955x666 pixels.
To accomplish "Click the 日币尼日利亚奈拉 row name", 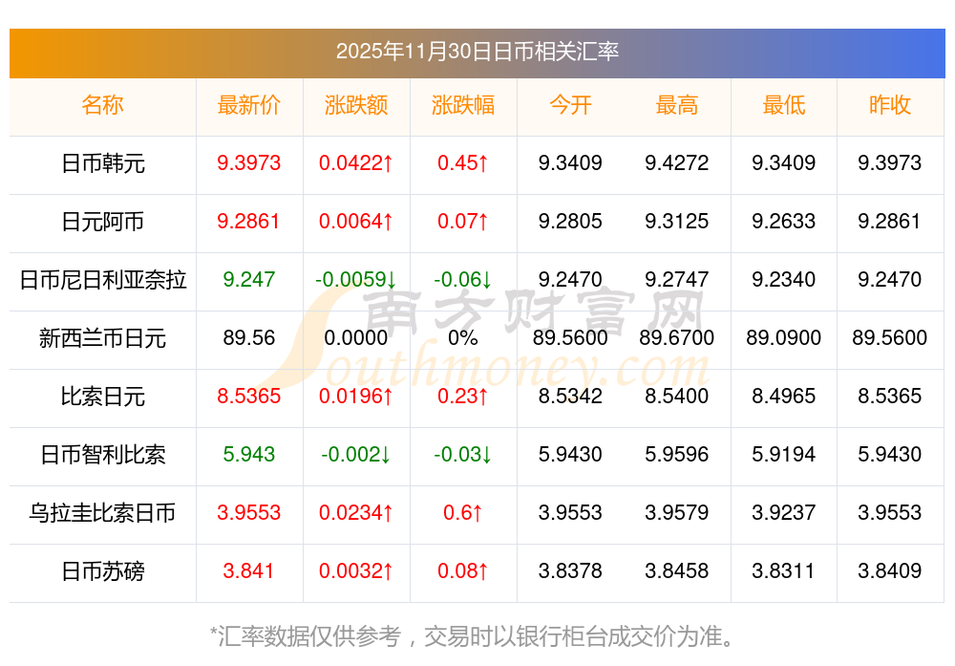I will coord(103,280).
